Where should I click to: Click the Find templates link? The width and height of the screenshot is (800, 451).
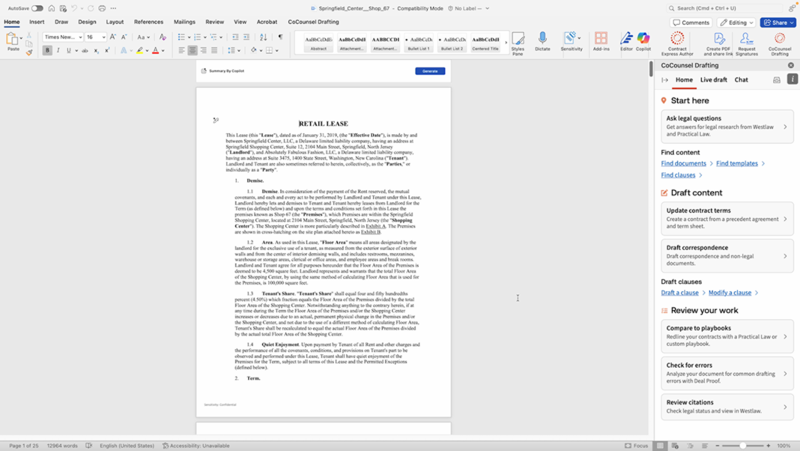coord(736,164)
